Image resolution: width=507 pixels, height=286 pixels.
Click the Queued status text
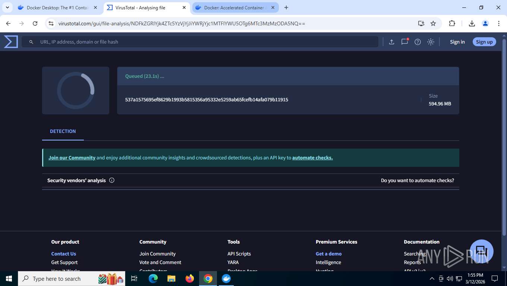[145, 76]
